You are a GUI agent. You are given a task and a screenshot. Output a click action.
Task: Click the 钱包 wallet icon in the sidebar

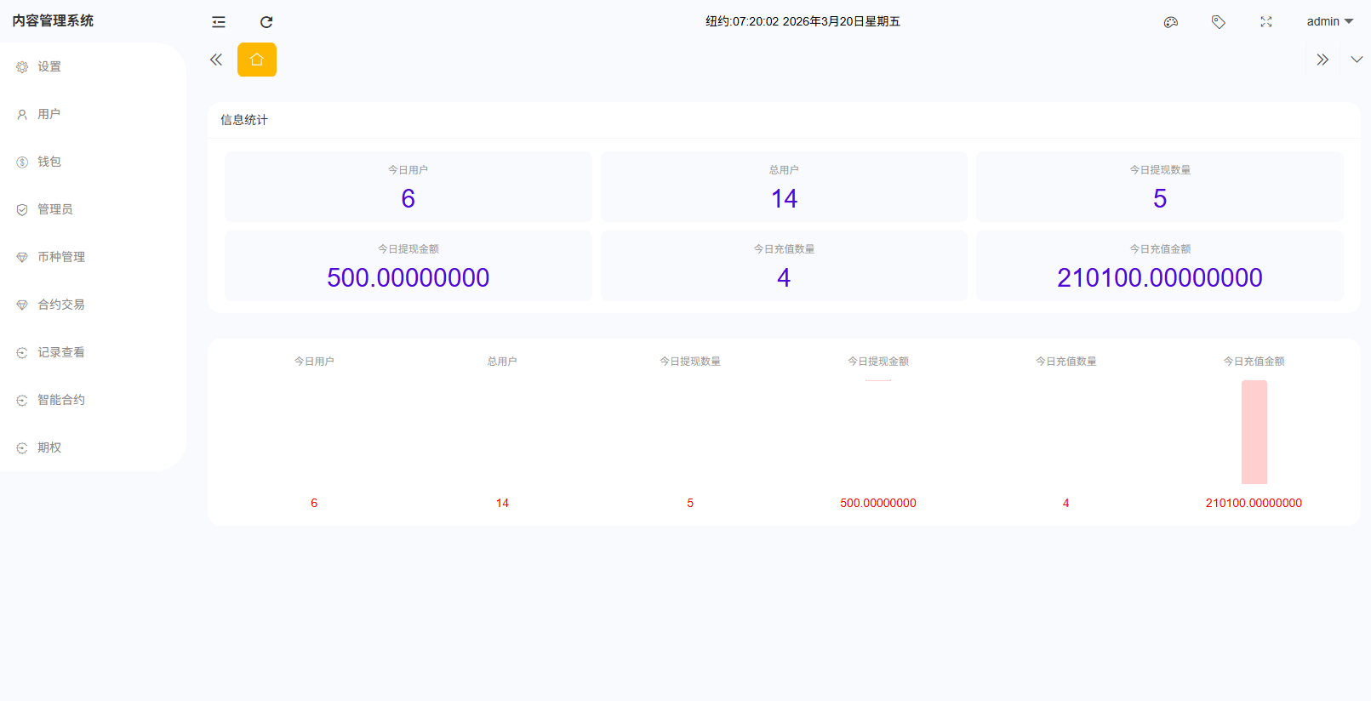click(x=22, y=162)
